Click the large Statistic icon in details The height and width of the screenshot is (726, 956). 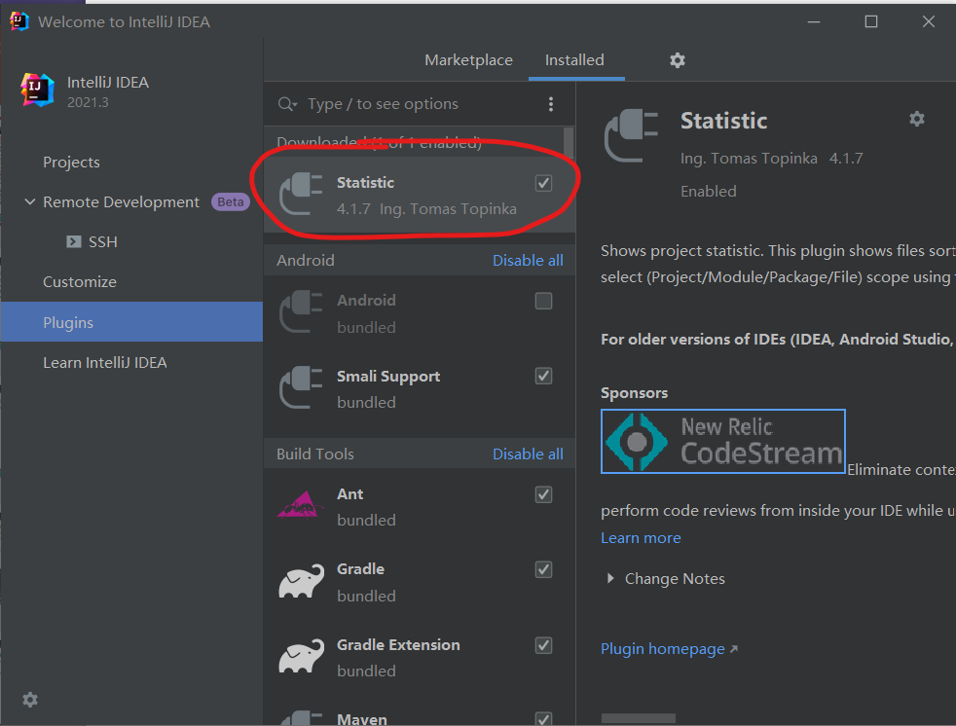point(631,134)
